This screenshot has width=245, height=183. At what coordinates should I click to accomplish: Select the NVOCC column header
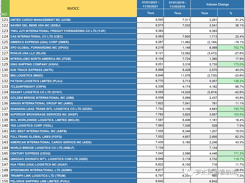(73, 9)
